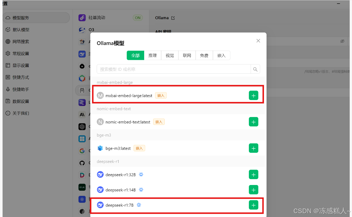The width and height of the screenshot is (352, 217).
Task: Open the Ollama external link icon
Action: pyautogui.click(x=173, y=18)
